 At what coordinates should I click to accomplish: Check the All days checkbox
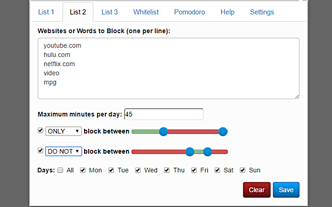(x=61, y=170)
